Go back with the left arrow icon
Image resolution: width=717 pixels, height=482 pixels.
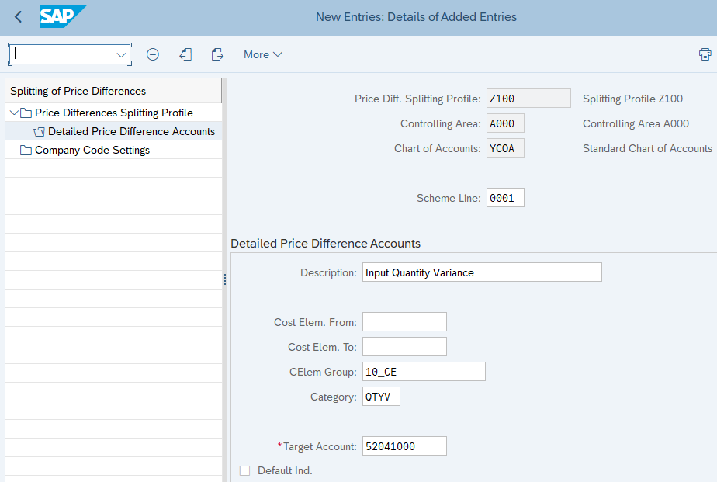tap(19, 17)
